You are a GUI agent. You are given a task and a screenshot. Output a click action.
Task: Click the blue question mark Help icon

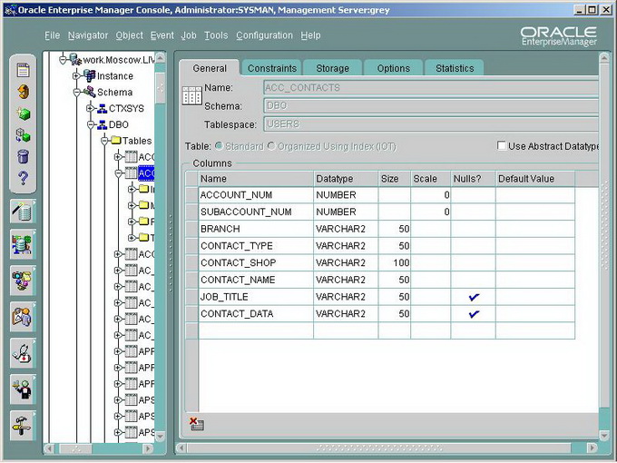pos(24,178)
